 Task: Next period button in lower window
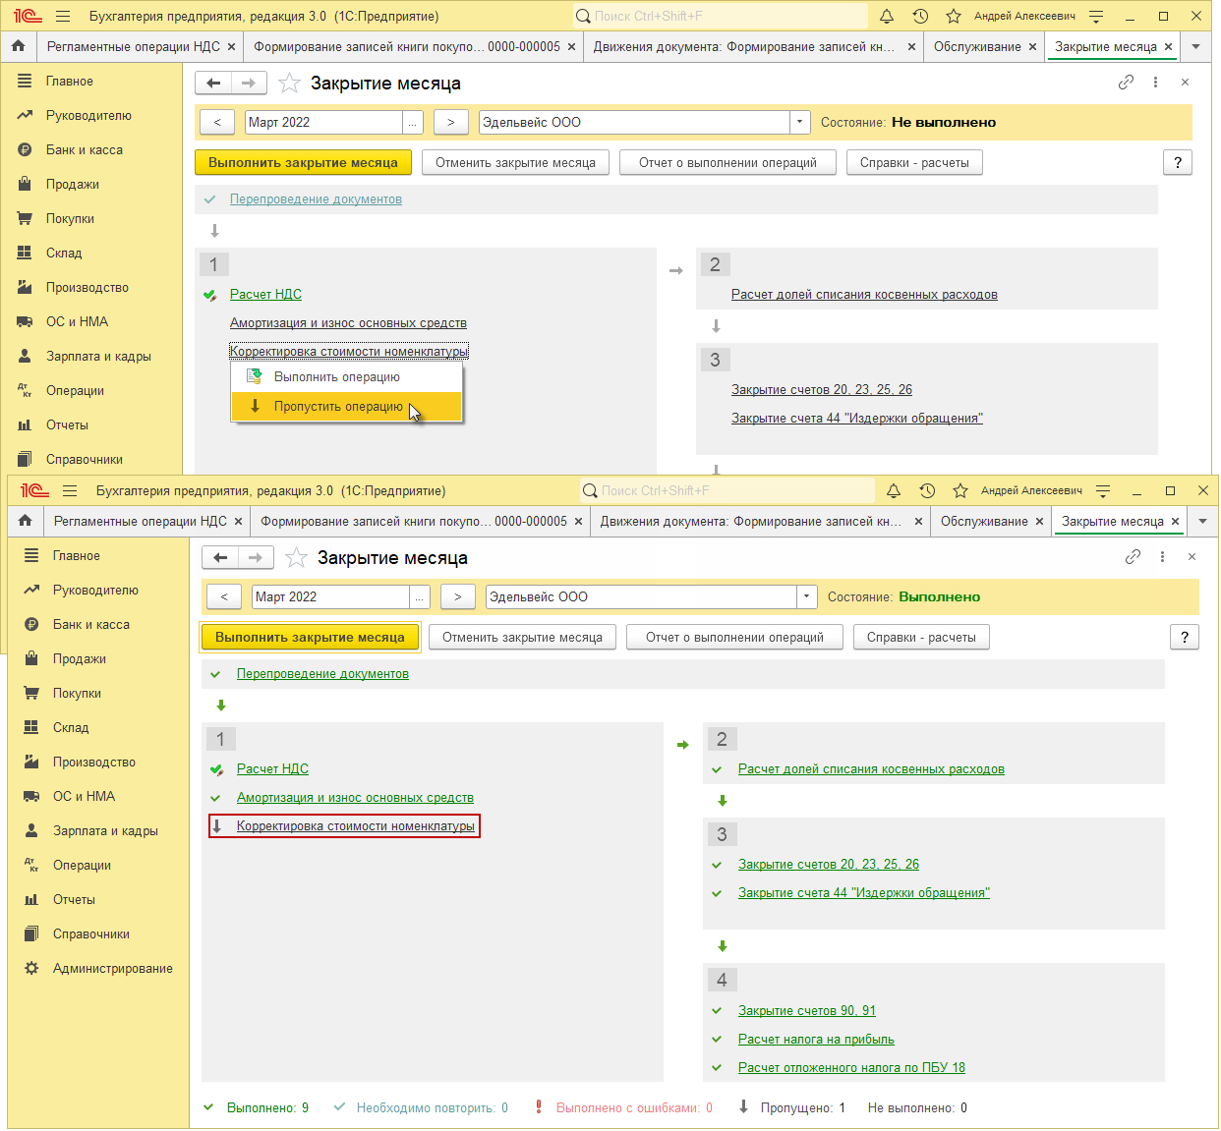coord(458,596)
